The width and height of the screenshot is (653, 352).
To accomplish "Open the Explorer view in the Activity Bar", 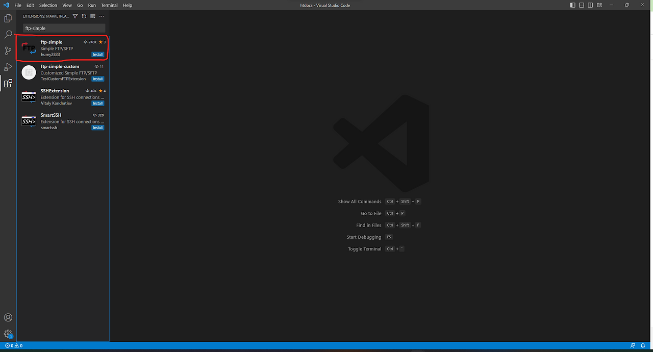I will (x=8, y=18).
